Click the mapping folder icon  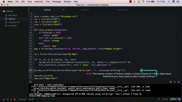4,11
